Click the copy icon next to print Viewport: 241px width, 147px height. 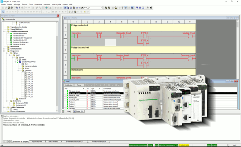pyautogui.click(x=17, y=7)
